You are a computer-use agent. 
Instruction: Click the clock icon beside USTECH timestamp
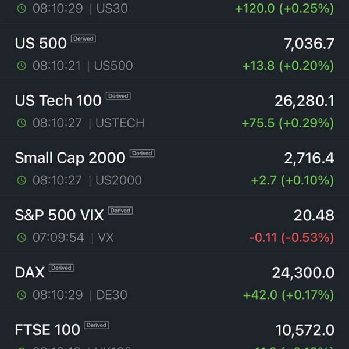click(x=22, y=123)
